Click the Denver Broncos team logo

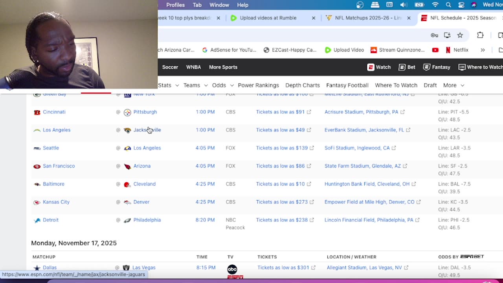127,202
